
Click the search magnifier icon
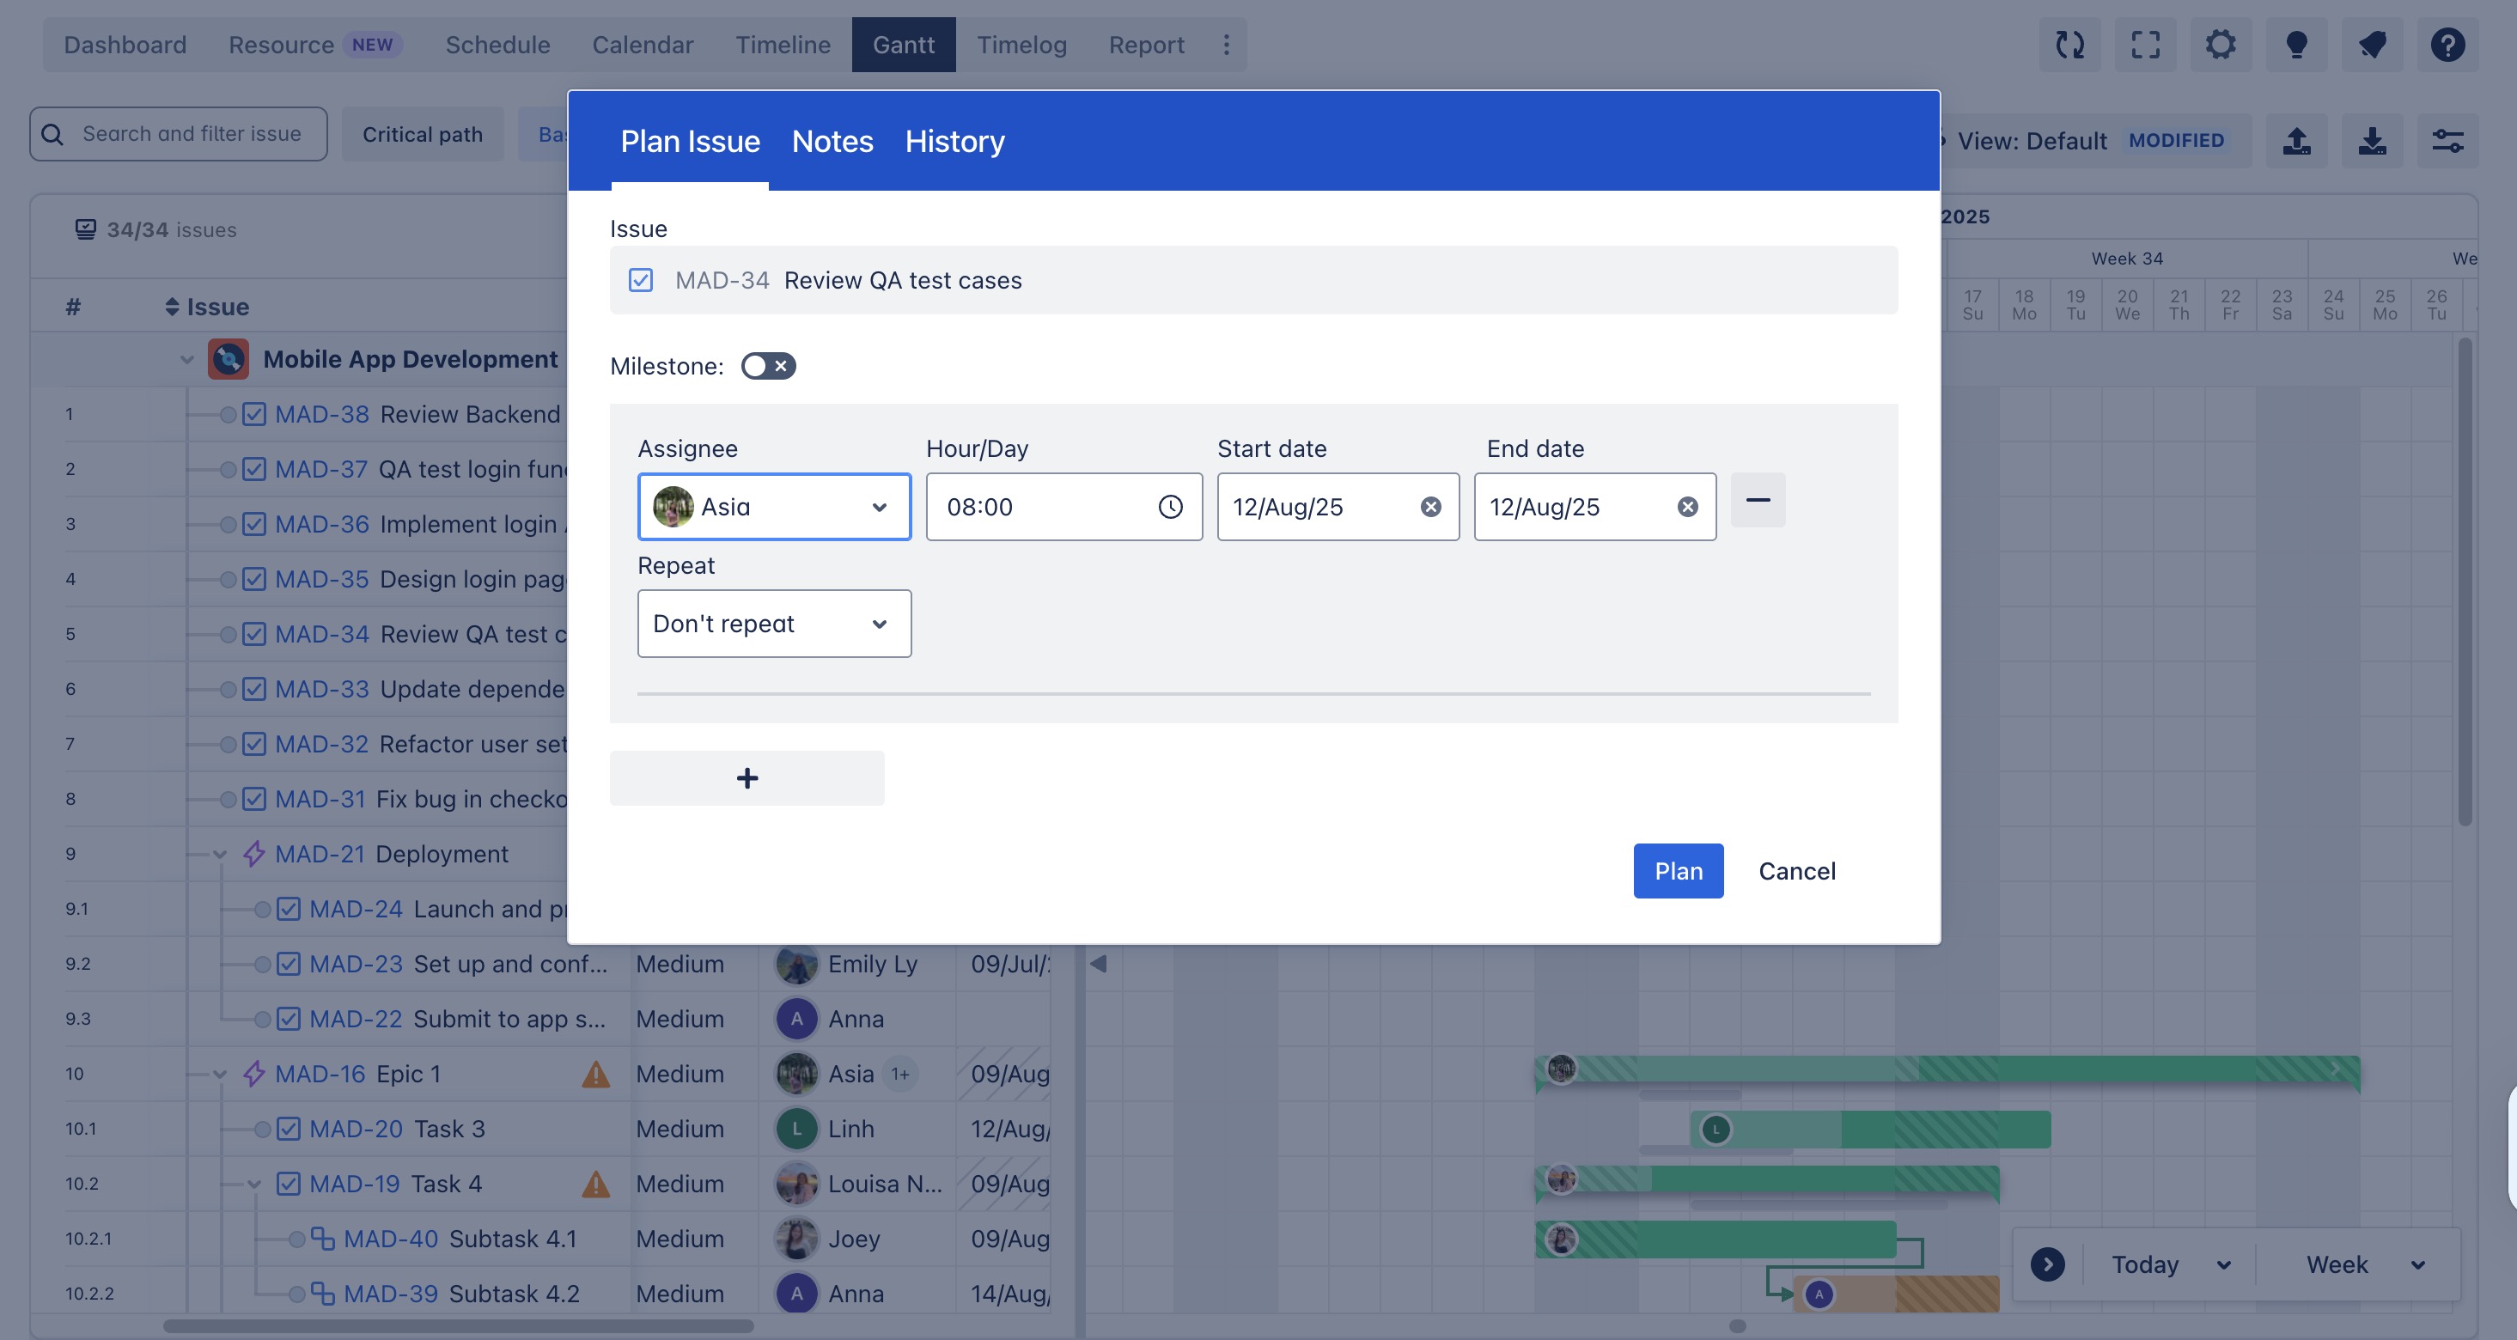click(x=52, y=134)
